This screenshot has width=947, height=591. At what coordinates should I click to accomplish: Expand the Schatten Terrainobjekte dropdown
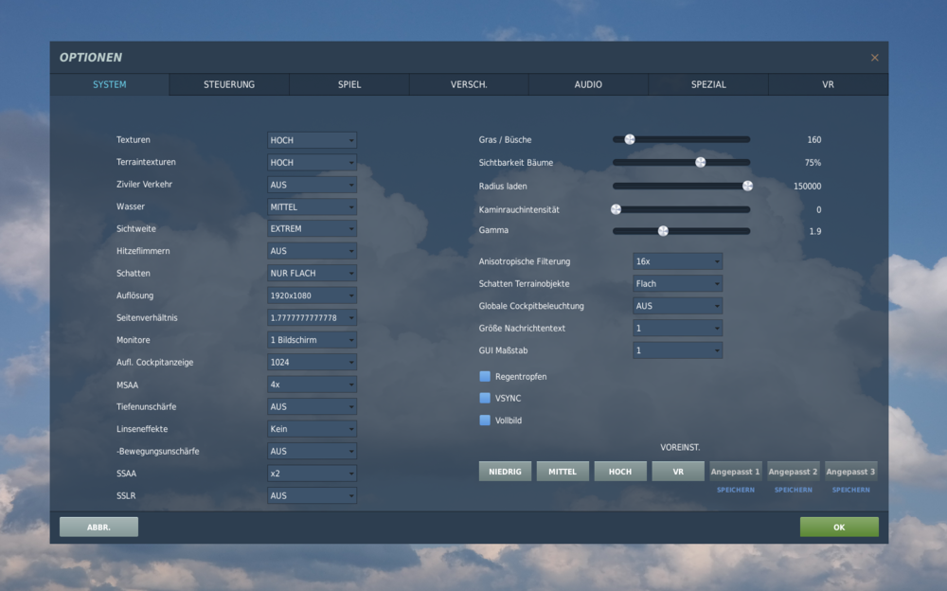[677, 283]
